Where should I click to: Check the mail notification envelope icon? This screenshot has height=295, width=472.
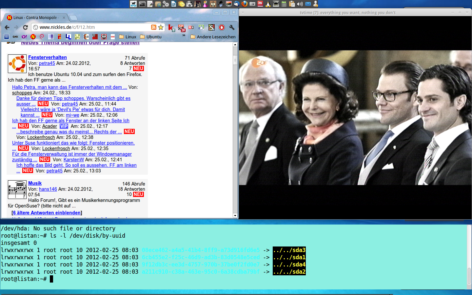308,4
